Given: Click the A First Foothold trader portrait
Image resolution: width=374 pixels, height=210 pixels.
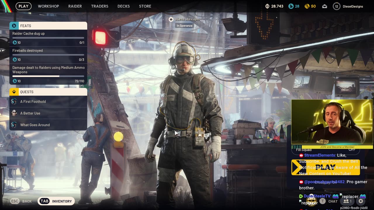Looking at the screenshot, I should pos(14,101).
